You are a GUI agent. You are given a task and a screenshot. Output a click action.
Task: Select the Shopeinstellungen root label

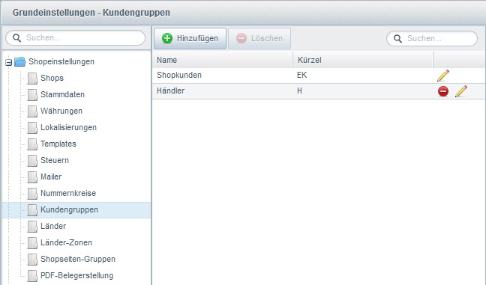point(61,61)
